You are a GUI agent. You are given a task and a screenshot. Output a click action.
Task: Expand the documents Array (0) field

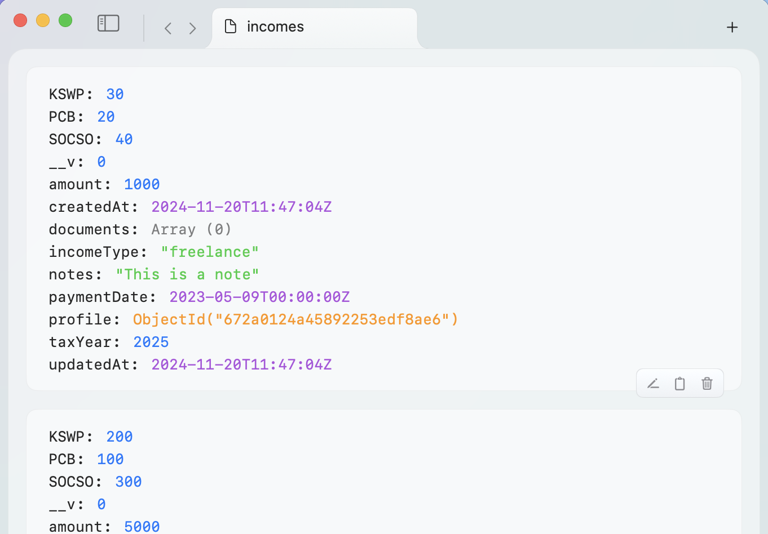(x=191, y=229)
